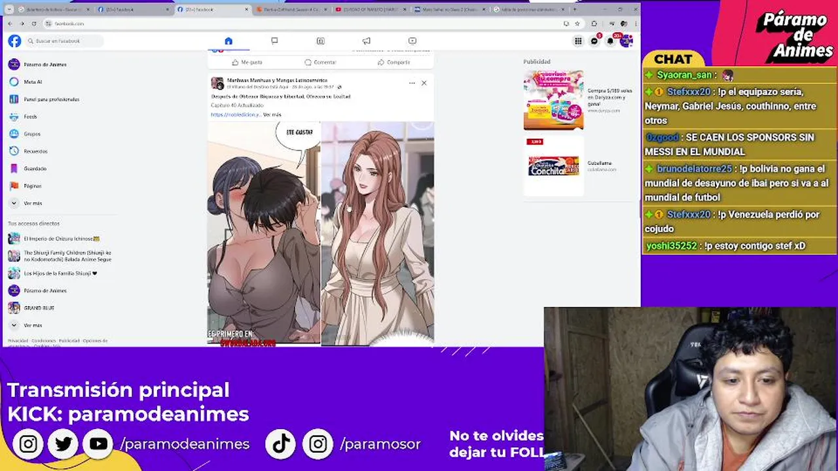Open the Cubellama Conchita ad
Image resolution: width=838 pixels, height=471 pixels.
tap(553, 166)
